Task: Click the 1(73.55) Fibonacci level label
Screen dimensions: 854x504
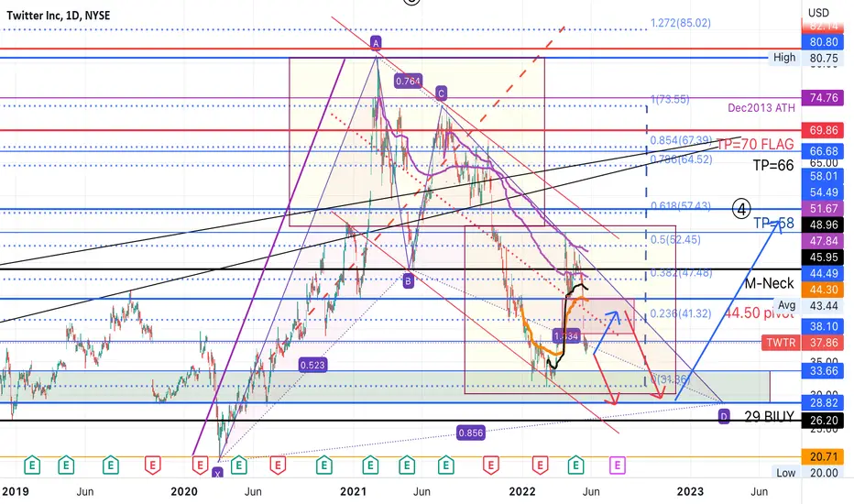Action: (670, 99)
